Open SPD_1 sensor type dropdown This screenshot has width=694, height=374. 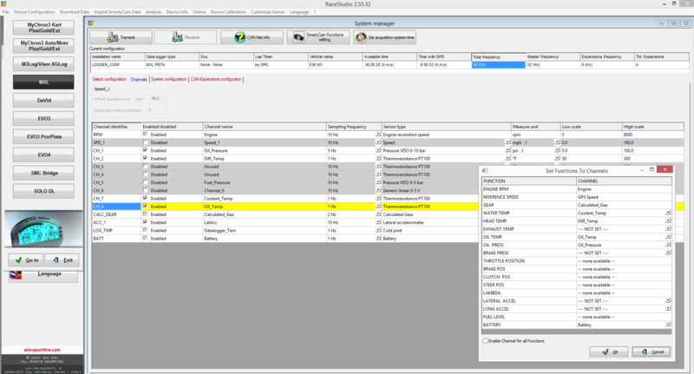tap(507, 142)
